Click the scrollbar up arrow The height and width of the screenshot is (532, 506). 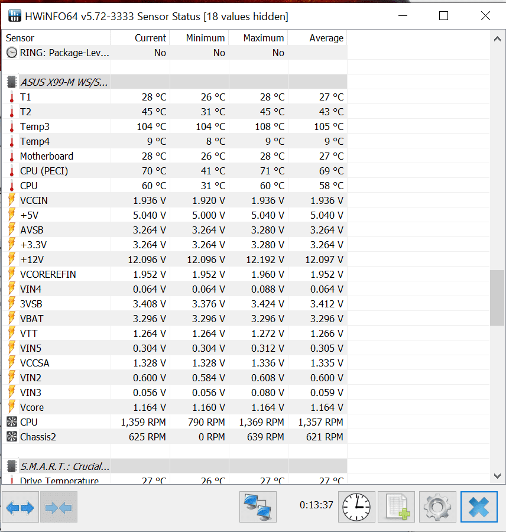coord(497,39)
